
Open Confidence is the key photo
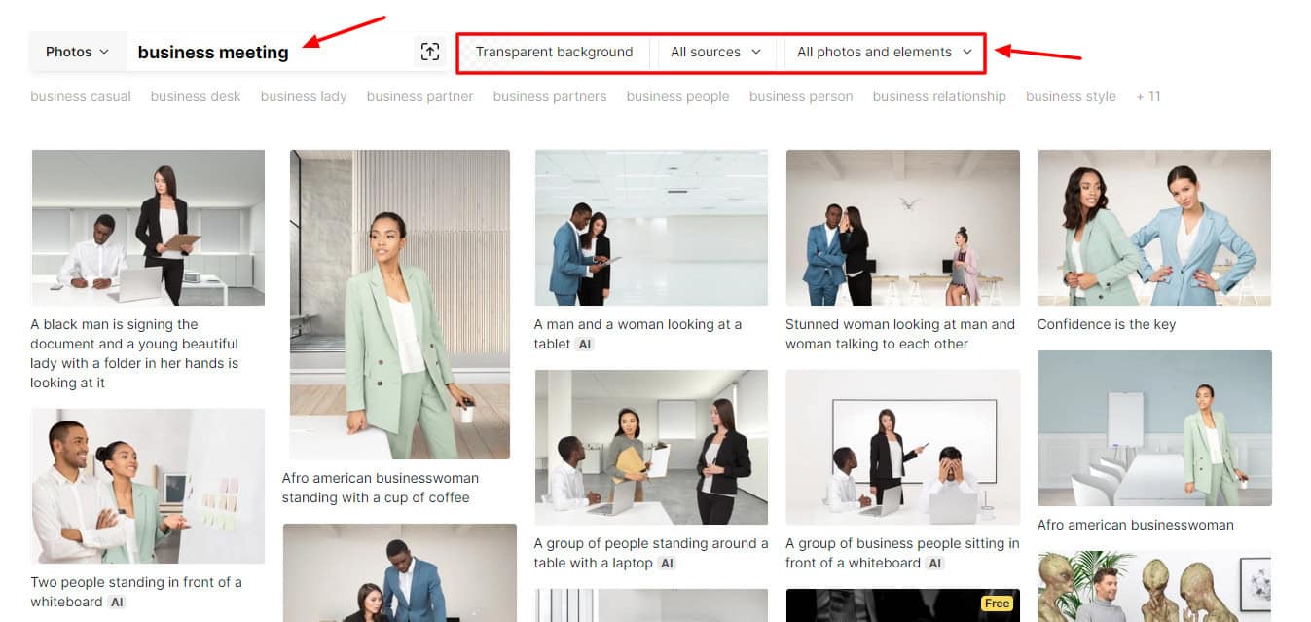[x=1154, y=228]
